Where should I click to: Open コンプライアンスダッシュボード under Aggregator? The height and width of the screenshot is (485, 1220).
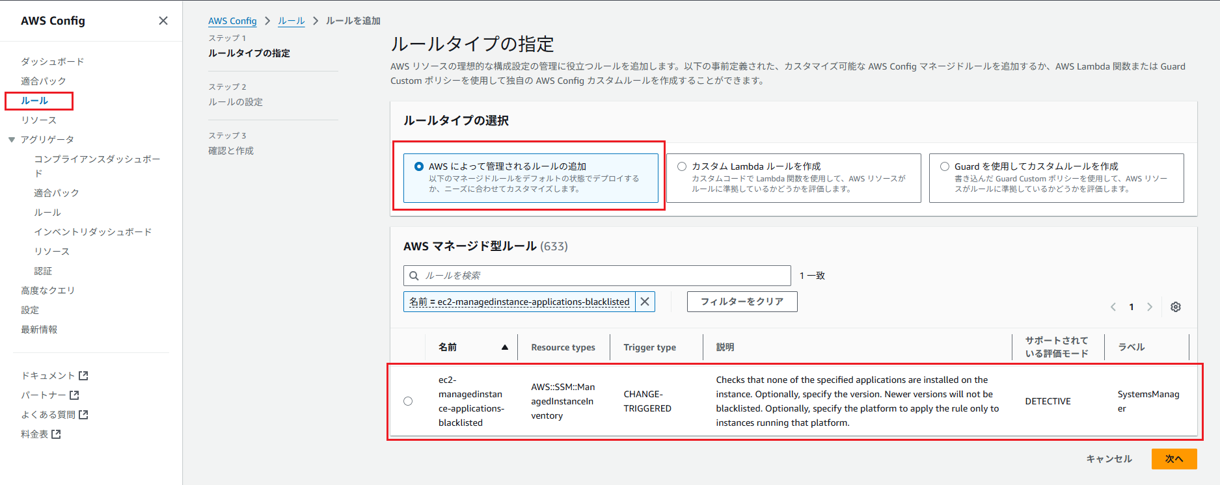(97, 166)
